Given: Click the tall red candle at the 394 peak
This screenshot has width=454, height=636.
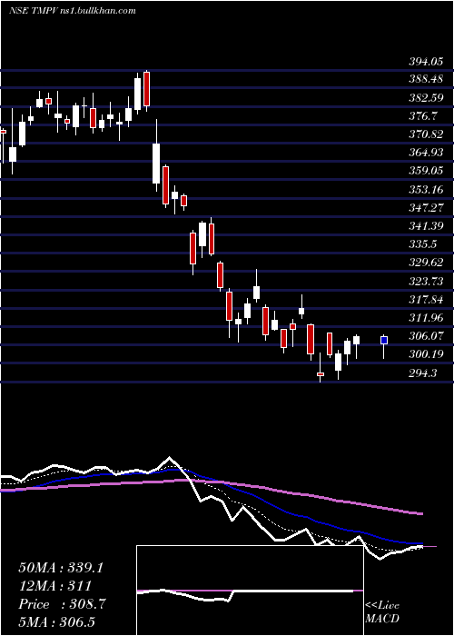Looking at the screenshot, I should click(147, 89).
